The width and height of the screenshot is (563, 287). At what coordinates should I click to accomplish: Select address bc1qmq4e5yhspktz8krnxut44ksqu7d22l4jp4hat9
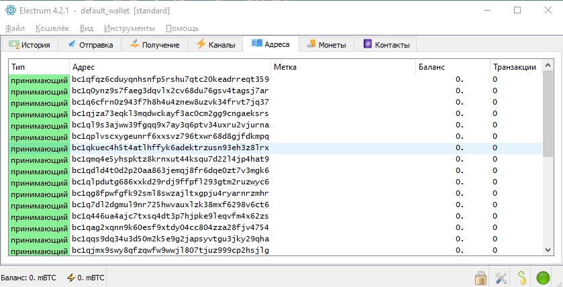[x=170, y=159]
